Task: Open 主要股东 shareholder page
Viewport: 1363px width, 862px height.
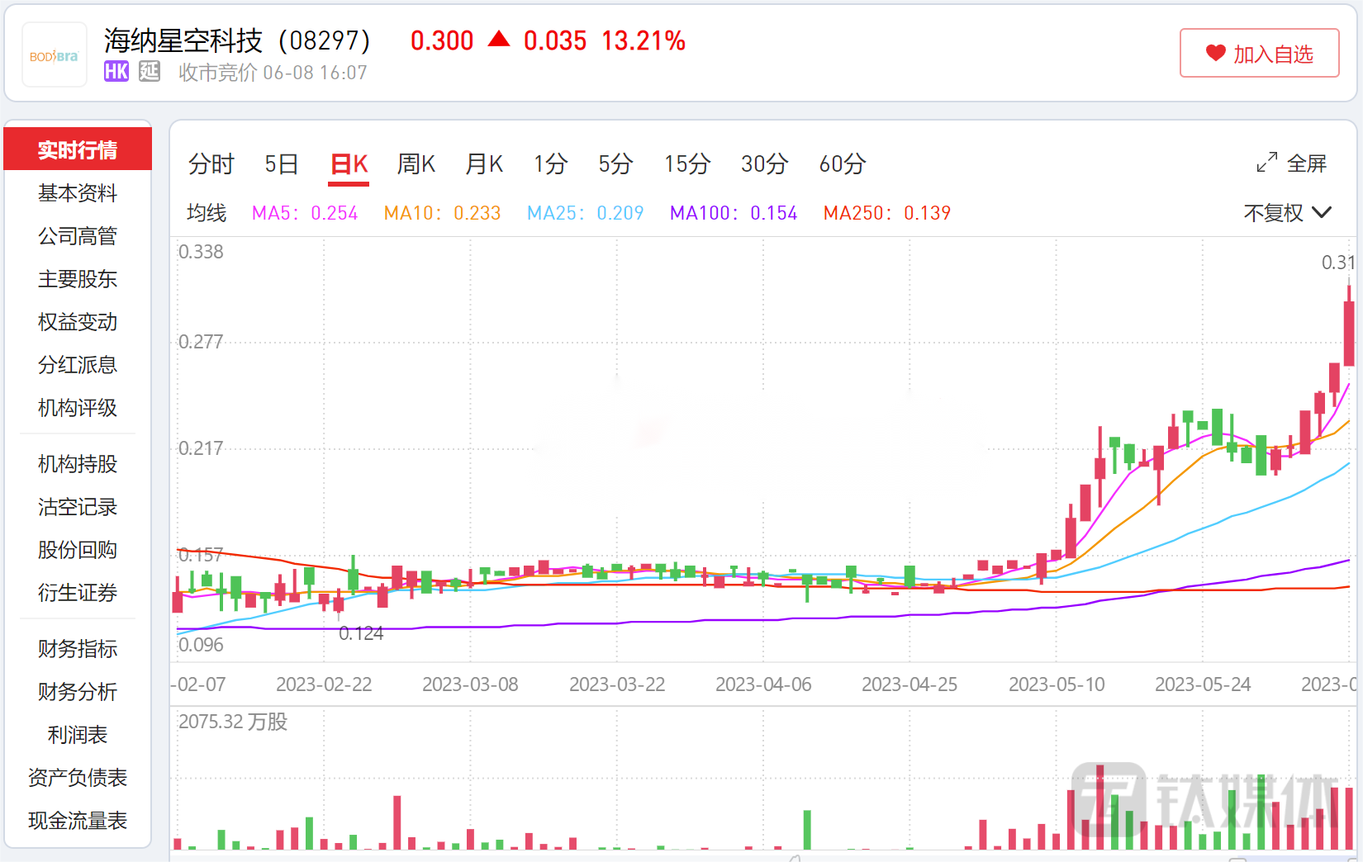Action: [78, 279]
